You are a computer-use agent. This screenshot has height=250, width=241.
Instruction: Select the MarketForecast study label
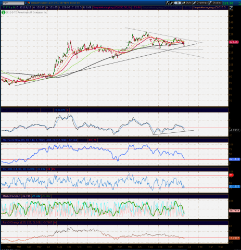(x=11, y=196)
